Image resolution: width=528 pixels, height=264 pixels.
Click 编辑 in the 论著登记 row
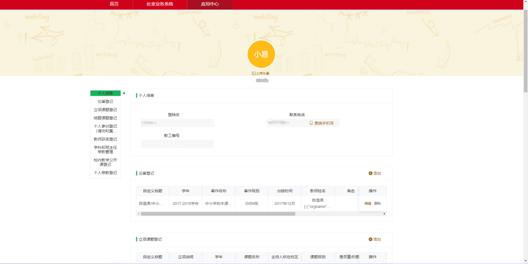(x=368, y=203)
